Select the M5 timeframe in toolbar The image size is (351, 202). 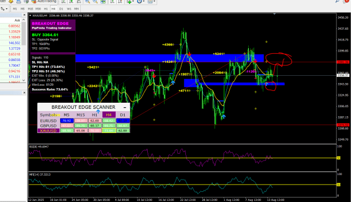(22, 9)
